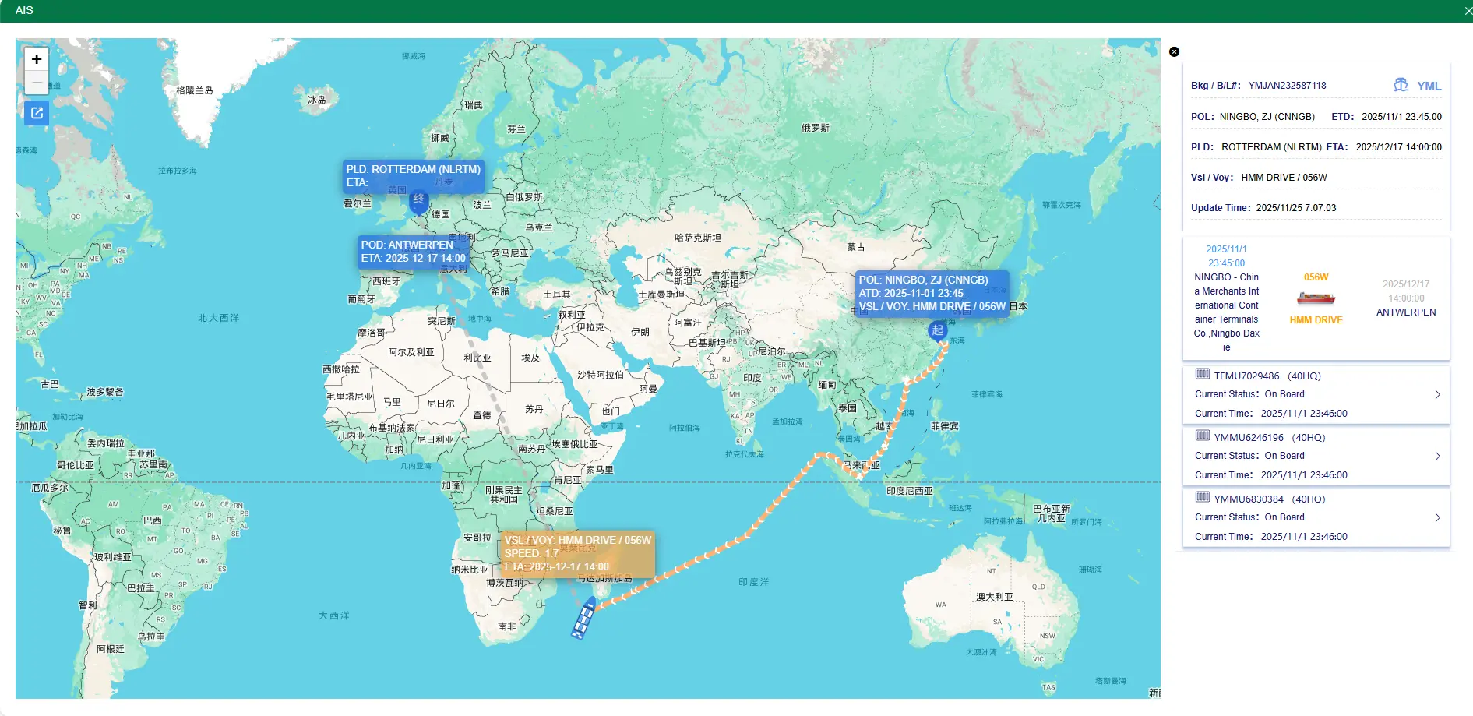
Task: Click the PLD: ROTTERDAM map label
Action: click(414, 176)
